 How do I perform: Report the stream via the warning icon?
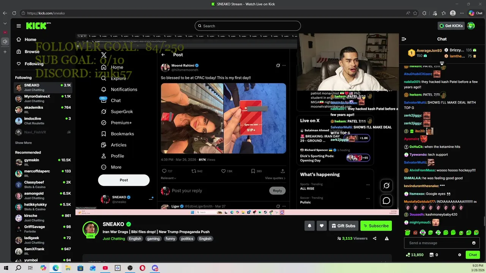(x=387, y=238)
